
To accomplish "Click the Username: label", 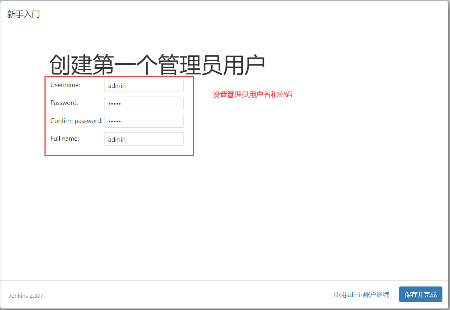I will (x=65, y=85).
